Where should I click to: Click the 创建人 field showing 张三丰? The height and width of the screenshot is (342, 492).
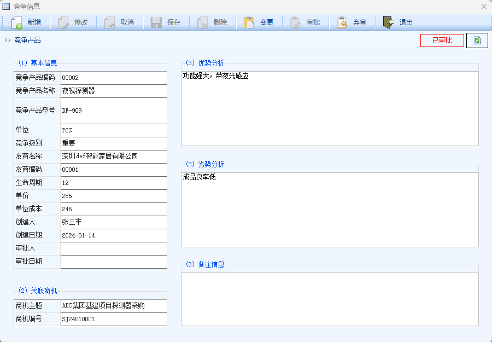click(114, 222)
